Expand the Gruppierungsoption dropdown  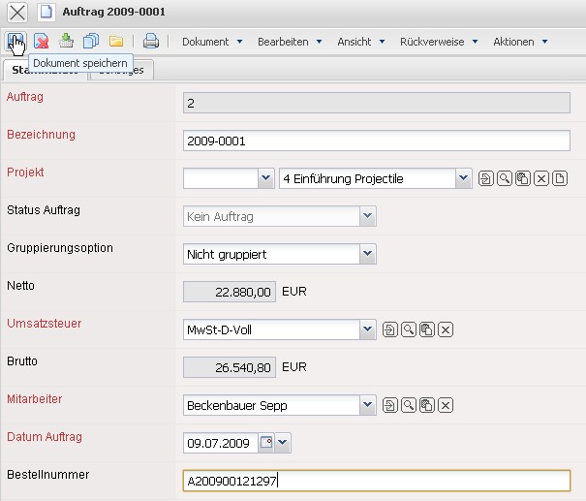(x=367, y=255)
